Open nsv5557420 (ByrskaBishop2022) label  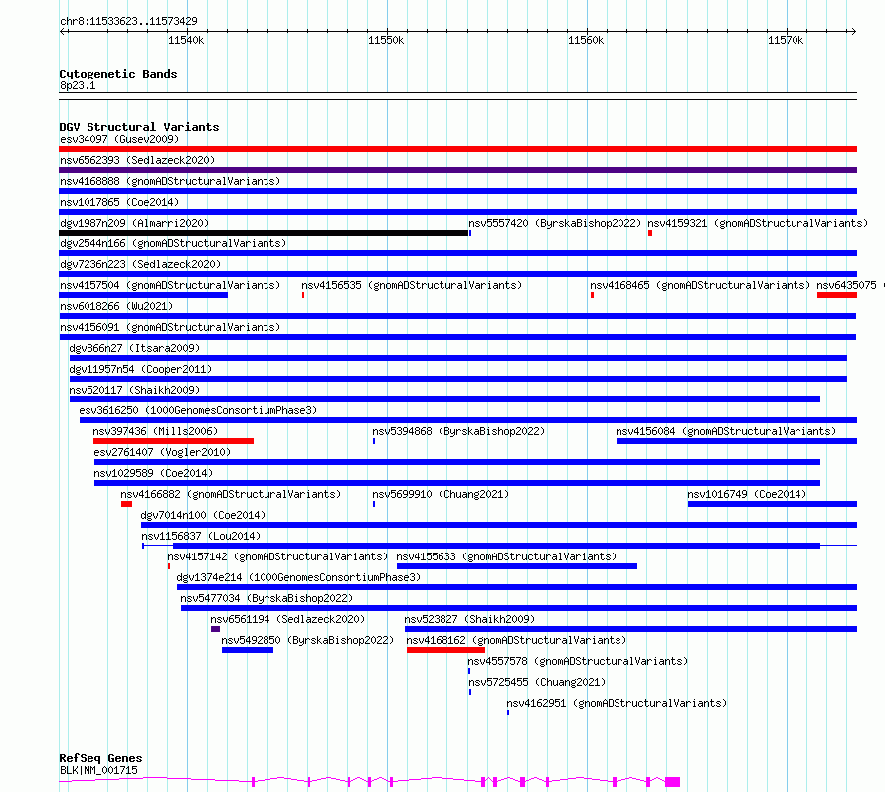click(x=555, y=223)
